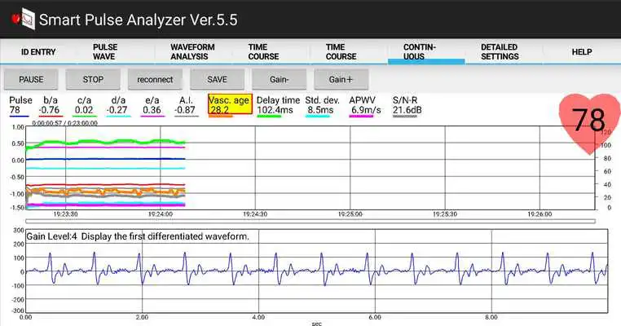Open the HELP tab
The height and width of the screenshot is (326, 621).
click(581, 52)
